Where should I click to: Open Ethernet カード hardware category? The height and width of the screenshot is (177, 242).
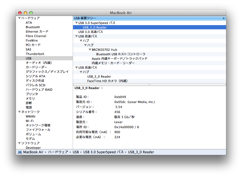(37, 32)
